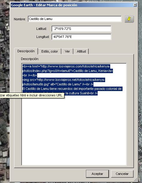Open the Altitud tab
This screenshot has width=142, height=183.
tap(81, 51)
